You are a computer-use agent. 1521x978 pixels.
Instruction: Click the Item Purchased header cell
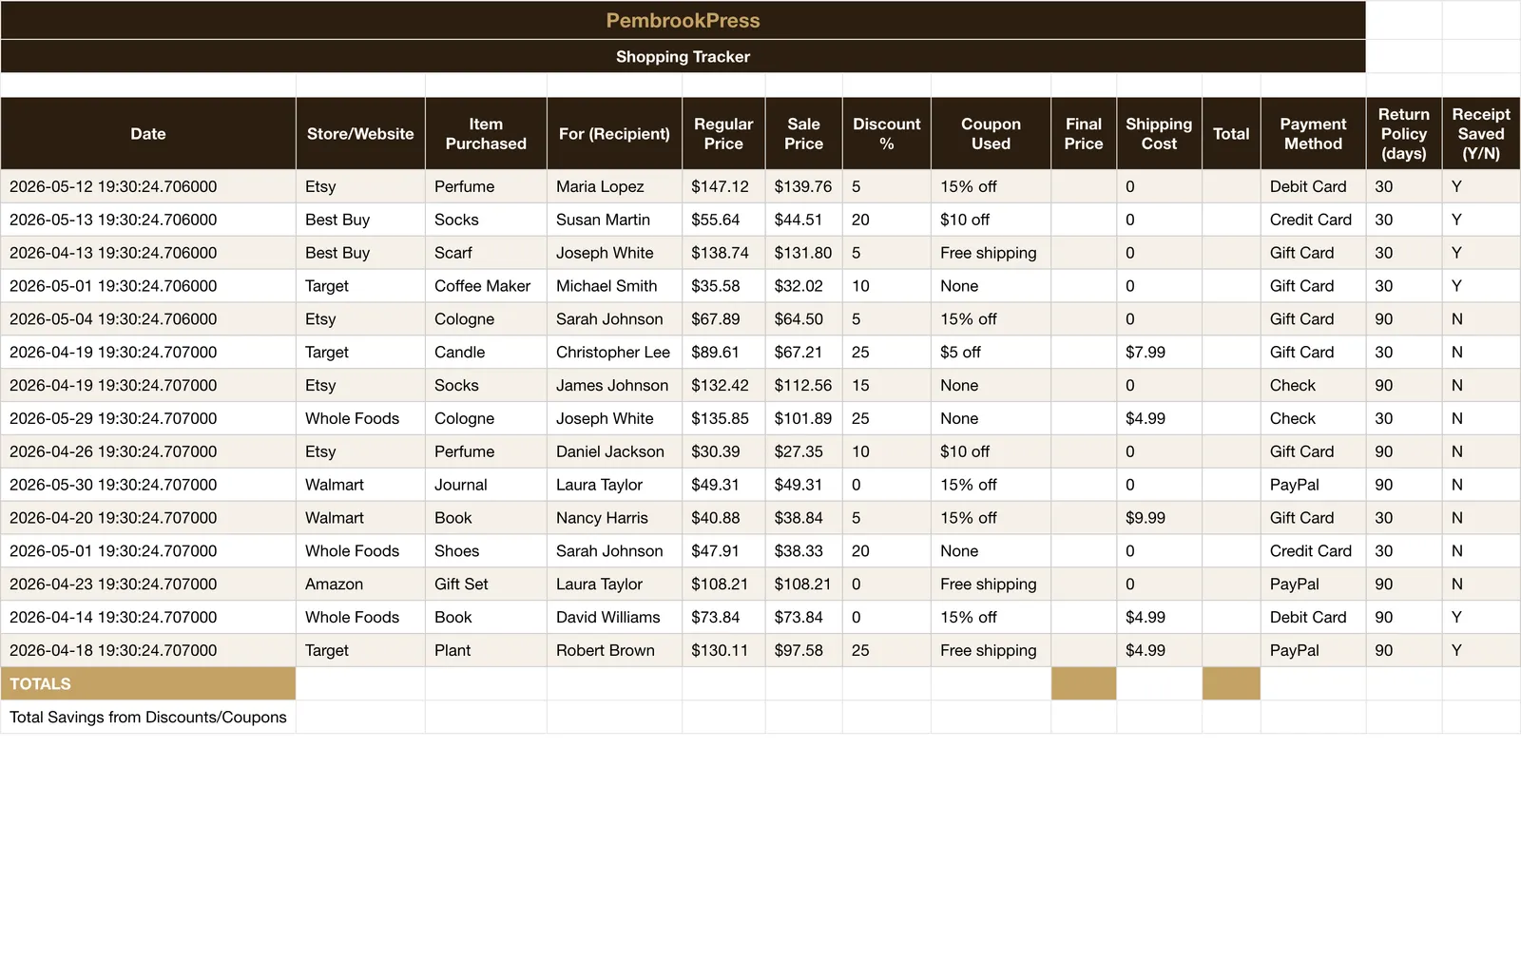pyautogui.click(x=486, y=134)
